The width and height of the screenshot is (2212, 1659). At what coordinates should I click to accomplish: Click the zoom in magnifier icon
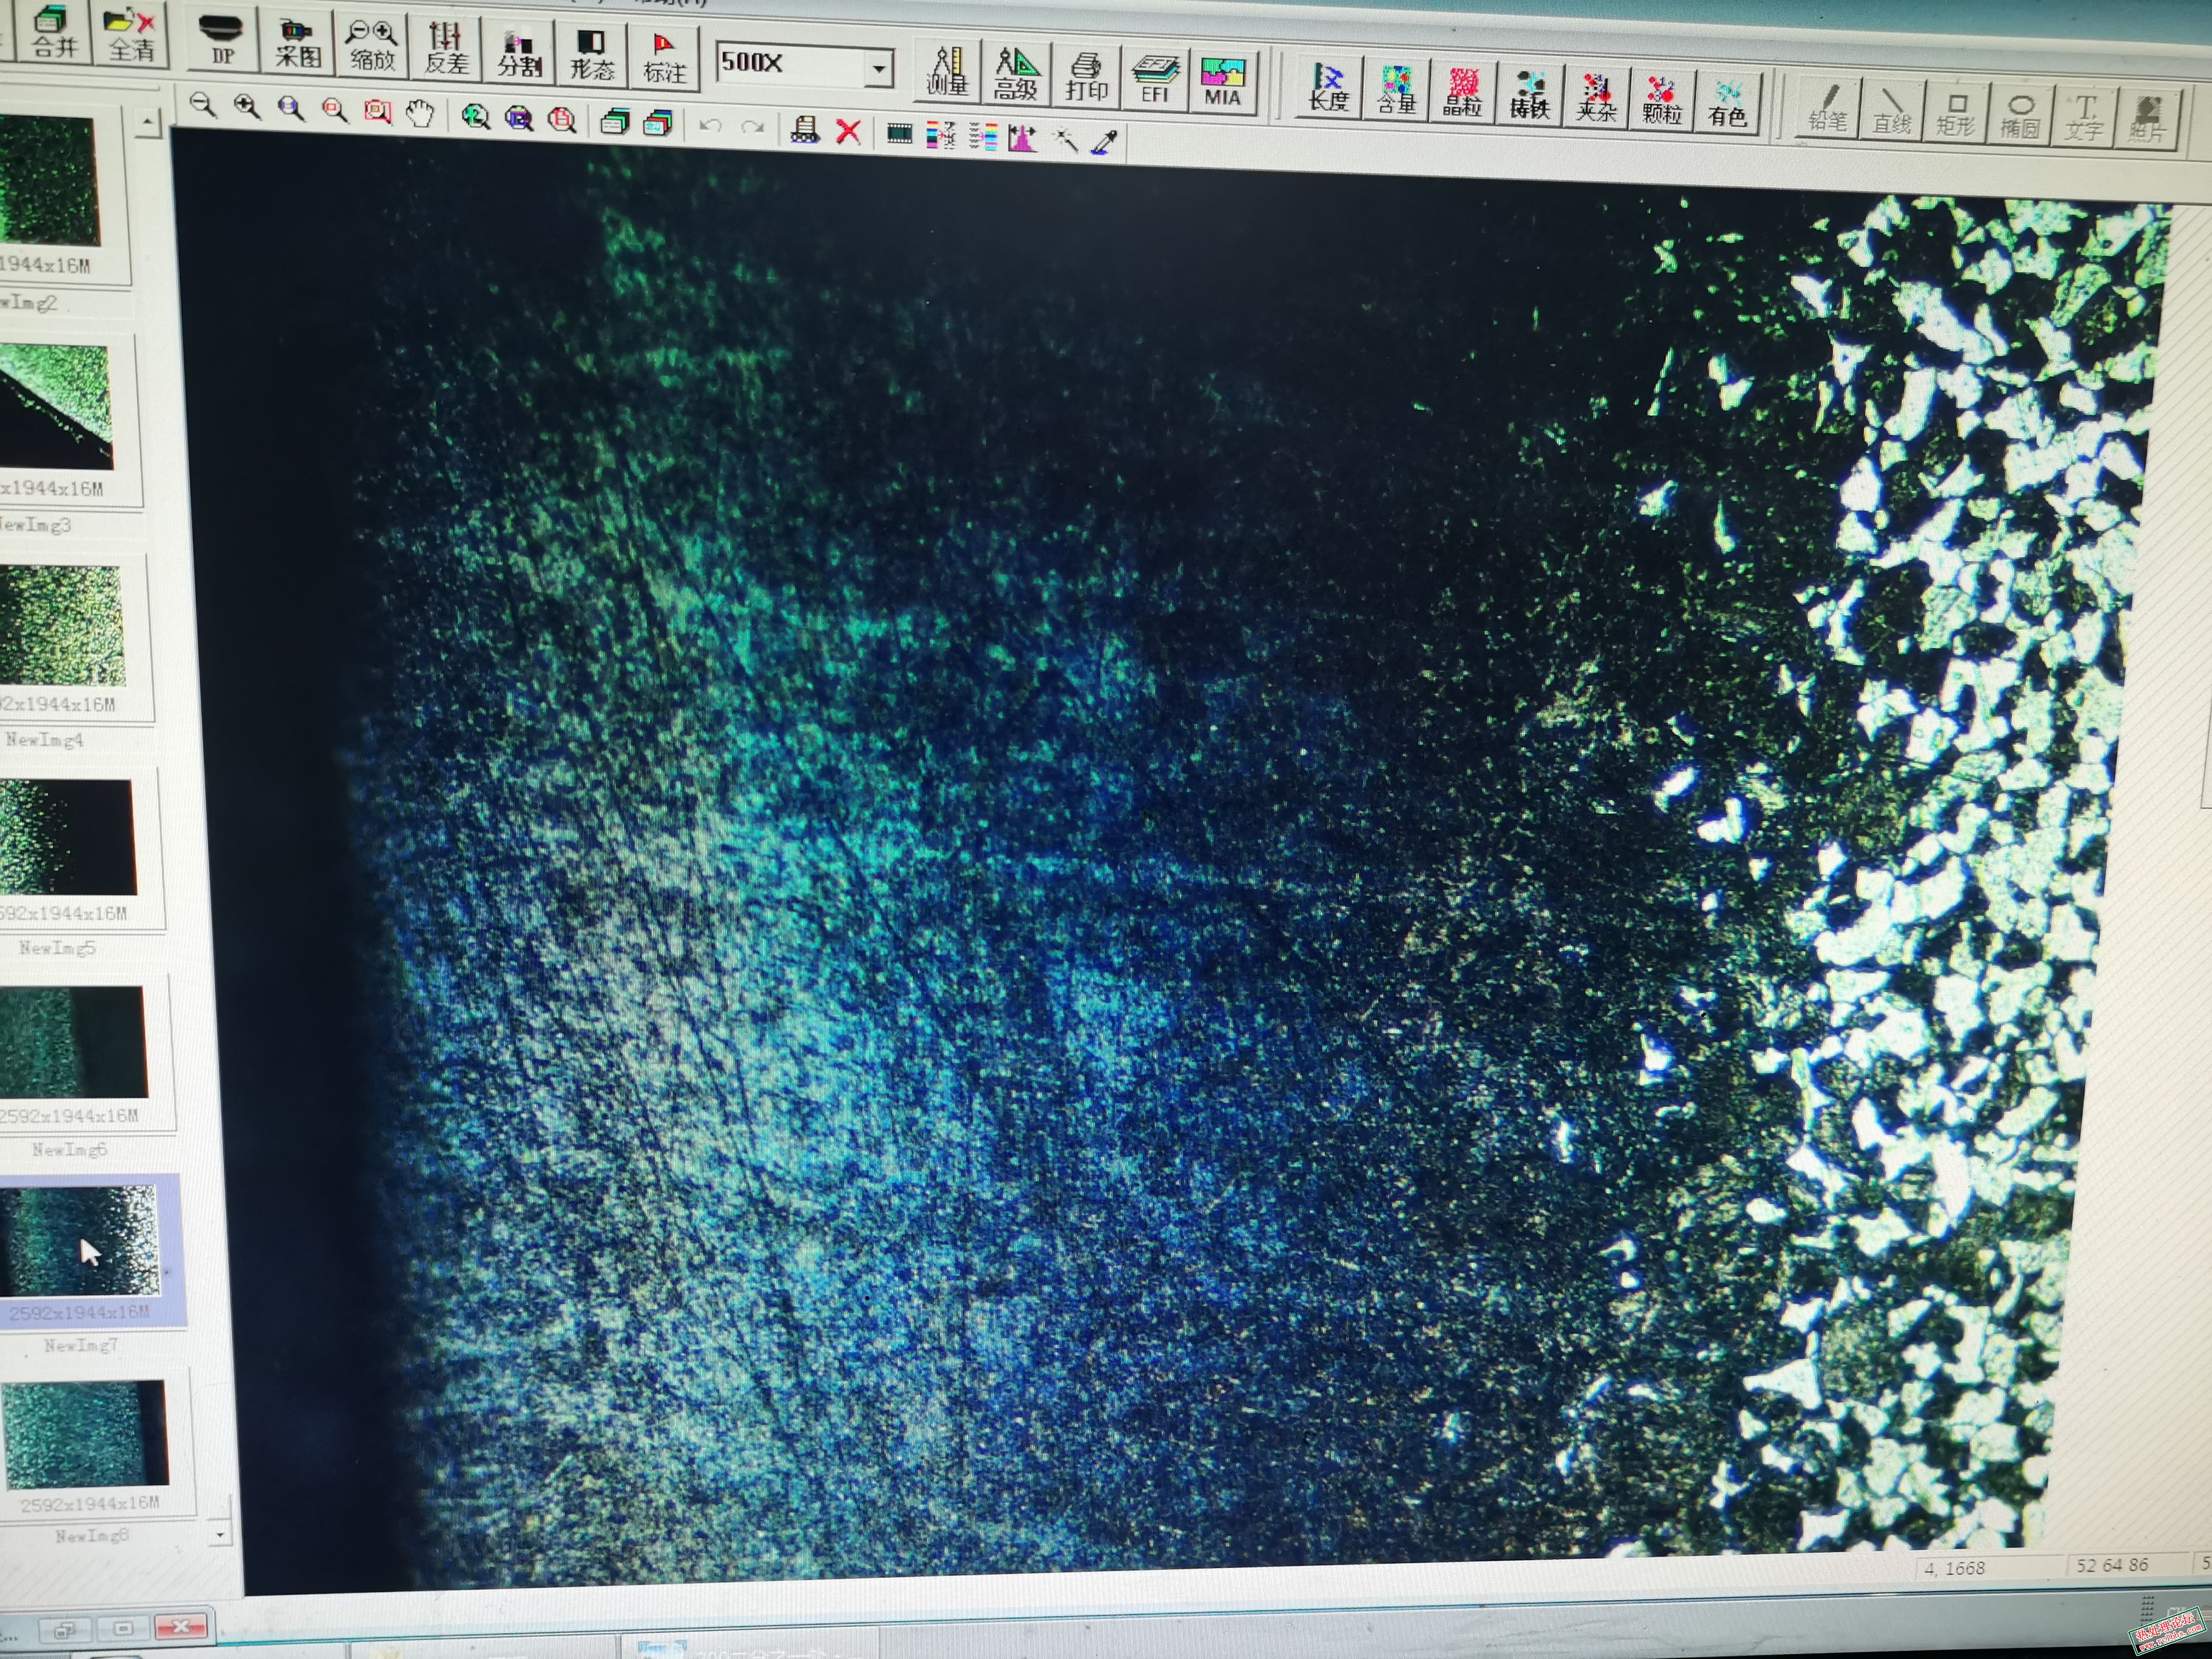246,107
